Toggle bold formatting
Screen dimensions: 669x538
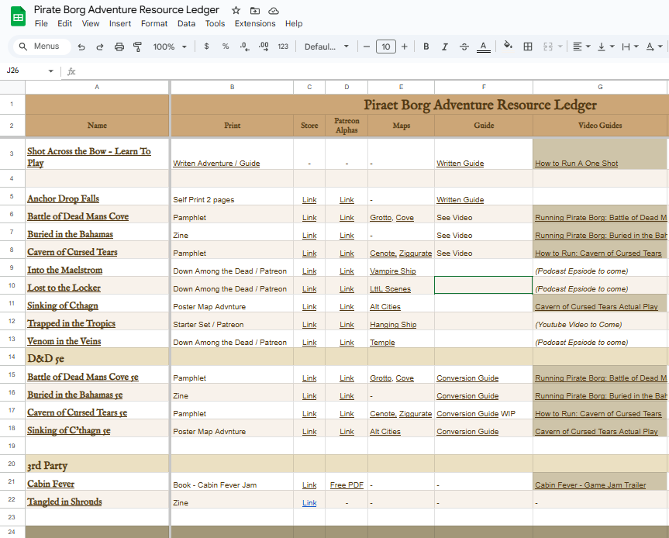click(x=426, y=47)
